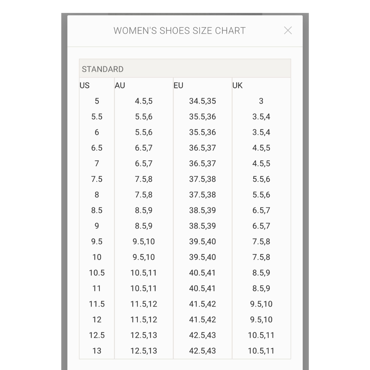Click the US size 6.5 cell
Viewport: 370px width, 370px height.
97,148
